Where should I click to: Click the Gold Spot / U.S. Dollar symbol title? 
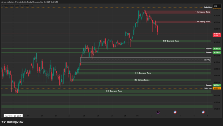tap(17, 6)
